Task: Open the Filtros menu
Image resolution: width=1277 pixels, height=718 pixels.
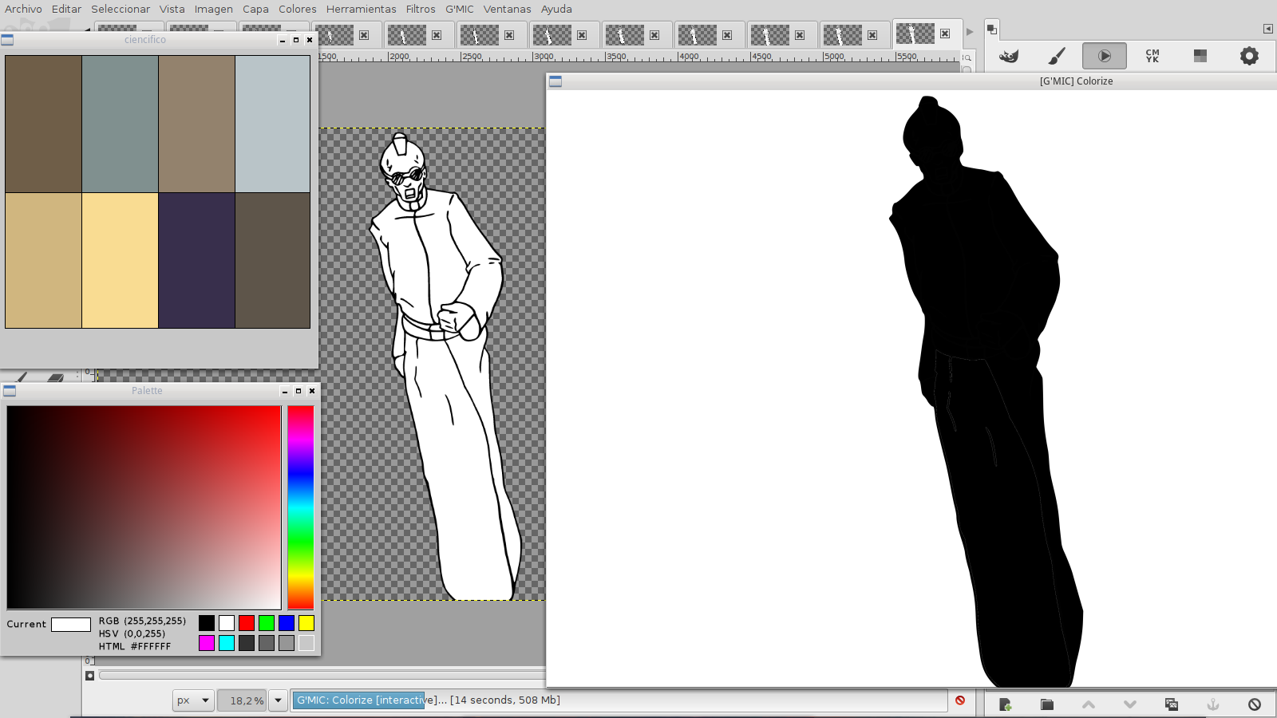Action: pyautogui.click(x=420, y=9)
